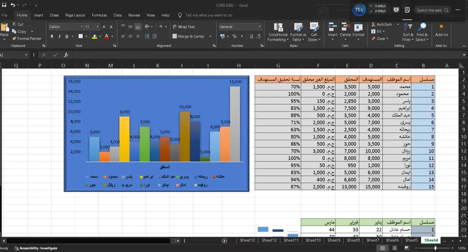The width and height of the screenshot is (468, 252).
Task: Expand the Conditional Formatting menu
Action: (x=278, y=32)
